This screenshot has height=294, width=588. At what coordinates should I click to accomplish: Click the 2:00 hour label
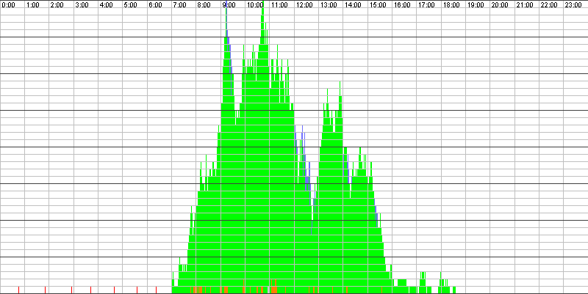point(57,5)
